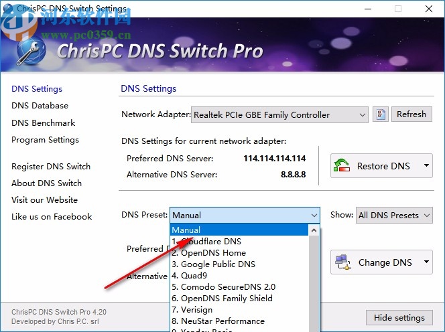Click the Hide settings button

point(399,317)
